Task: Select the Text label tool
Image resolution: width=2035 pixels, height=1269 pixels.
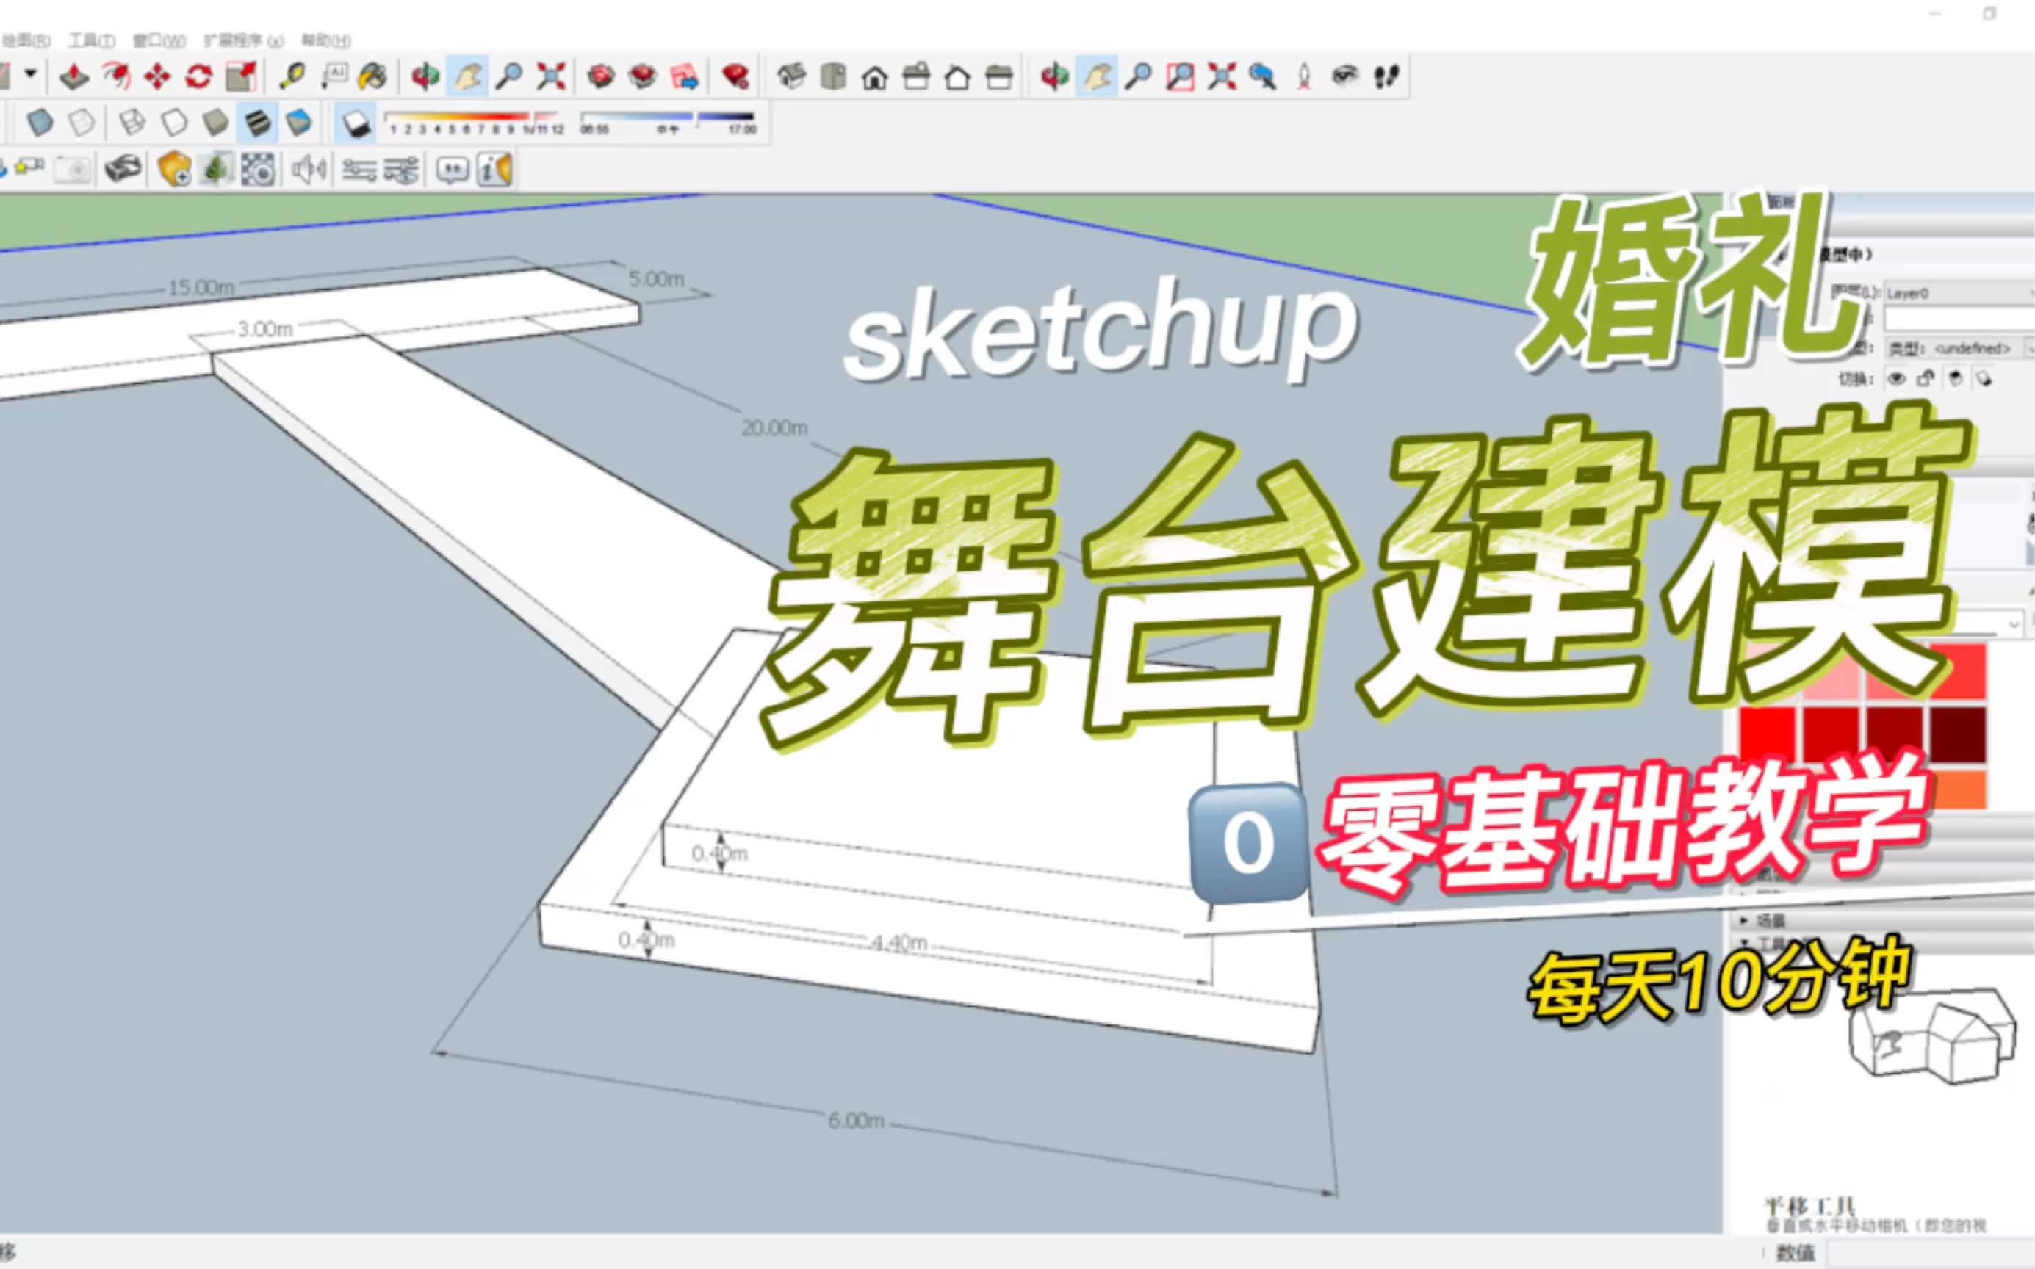Action: click(334, 77)
